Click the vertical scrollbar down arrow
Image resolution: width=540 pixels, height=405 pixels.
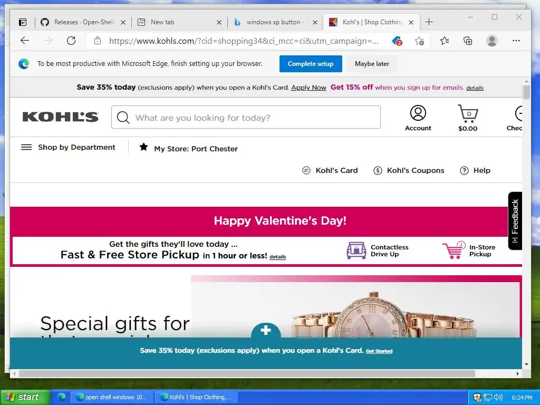[x=526, y=364]
